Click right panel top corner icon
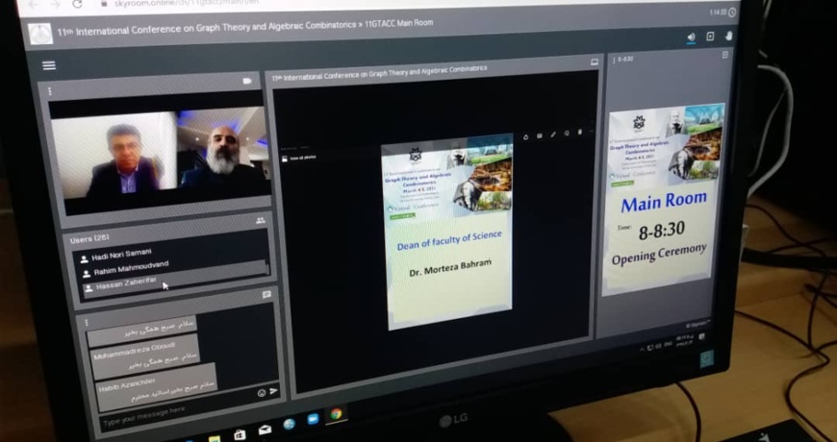The height and width of the screenshot is (442, 837). tap(724, 55)
